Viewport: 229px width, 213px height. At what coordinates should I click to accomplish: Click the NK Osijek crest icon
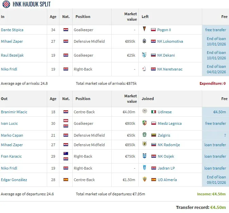[144, 156]
